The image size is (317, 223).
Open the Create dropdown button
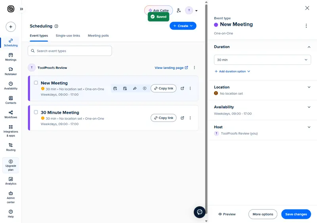click(x=183, y=26)
